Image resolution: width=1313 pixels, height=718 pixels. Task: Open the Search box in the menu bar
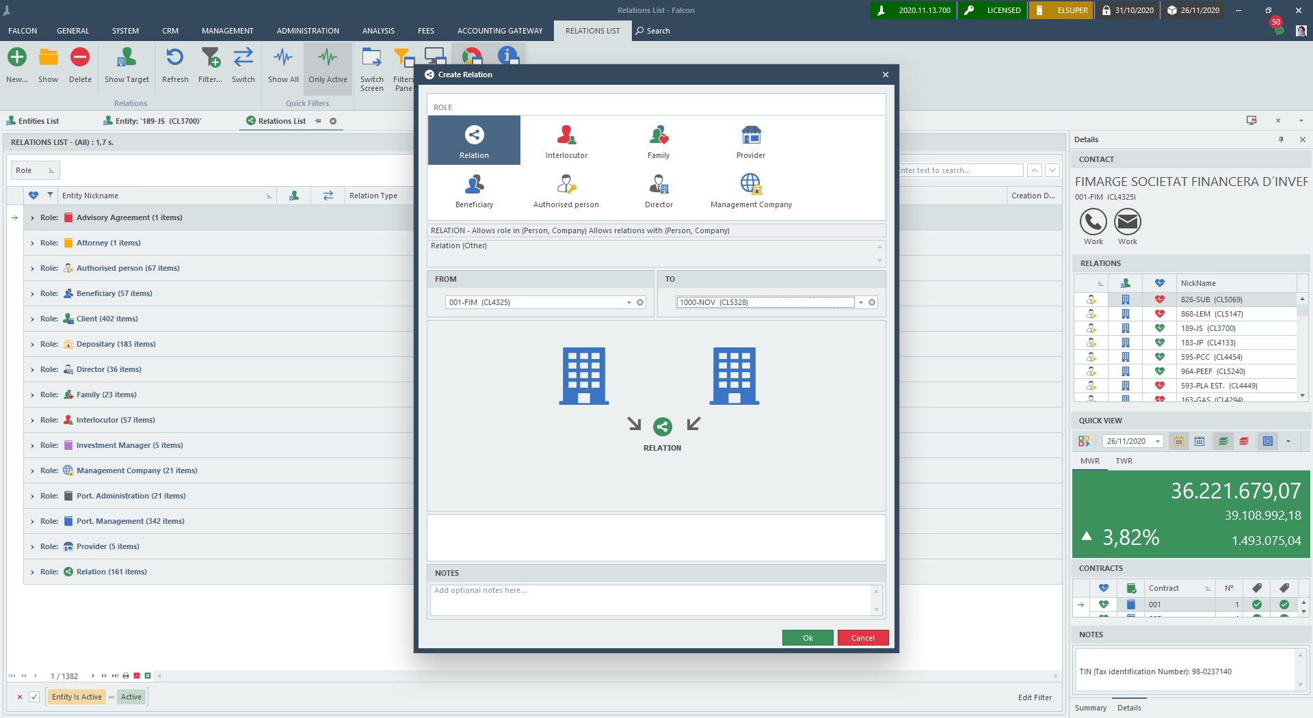coord(653,31)
